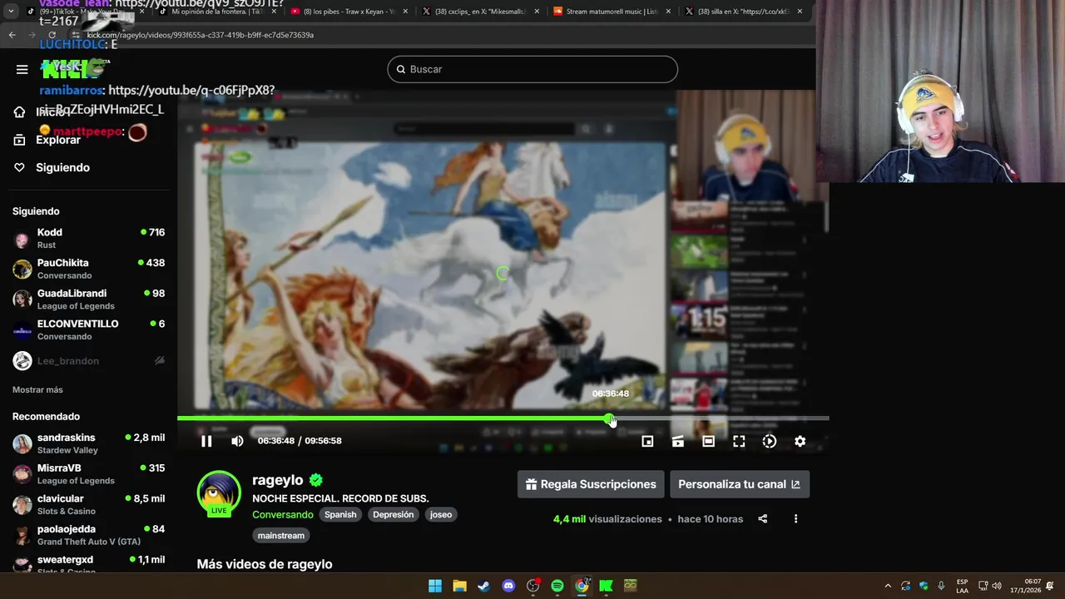Expand the Mostrar más list
Screen dimensions: 1065x599
37,389
